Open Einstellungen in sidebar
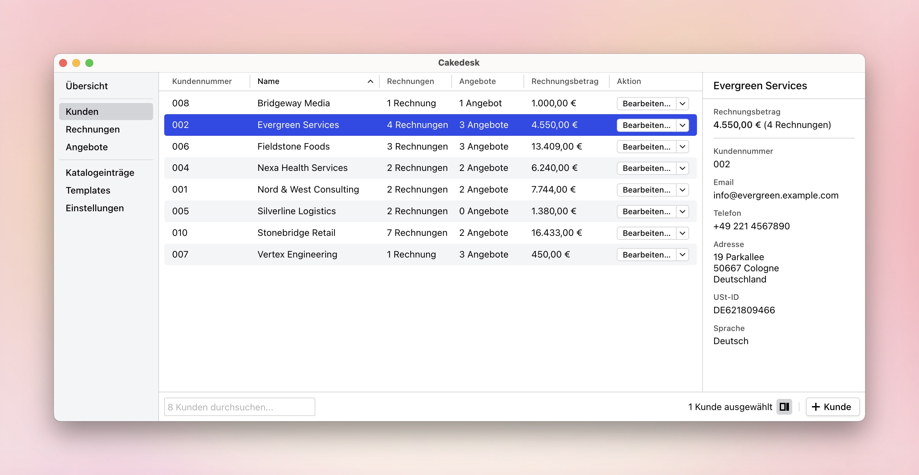The width and height of the screenshot is (919, 475). (95, 208)
